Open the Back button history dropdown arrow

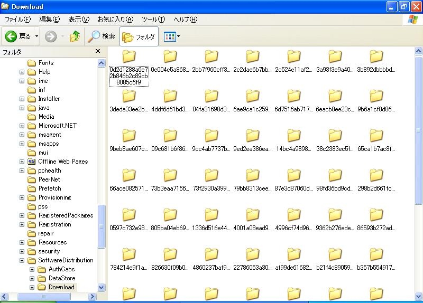[37, 36]
